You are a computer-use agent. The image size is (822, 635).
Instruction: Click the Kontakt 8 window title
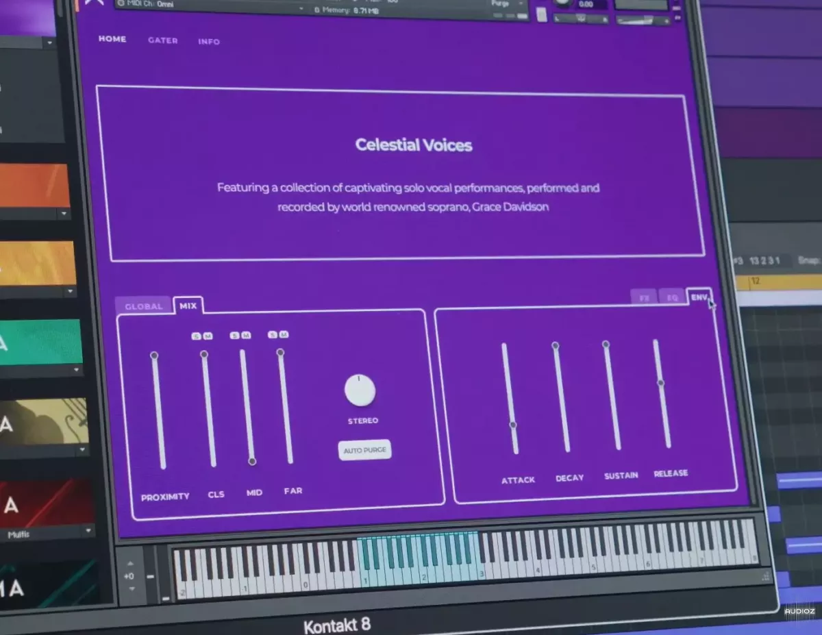337,626
